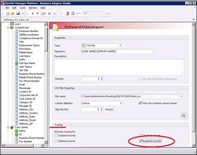
Task: Select Compliance Domain ID in the tree
Action: click(x=31, y=38)
